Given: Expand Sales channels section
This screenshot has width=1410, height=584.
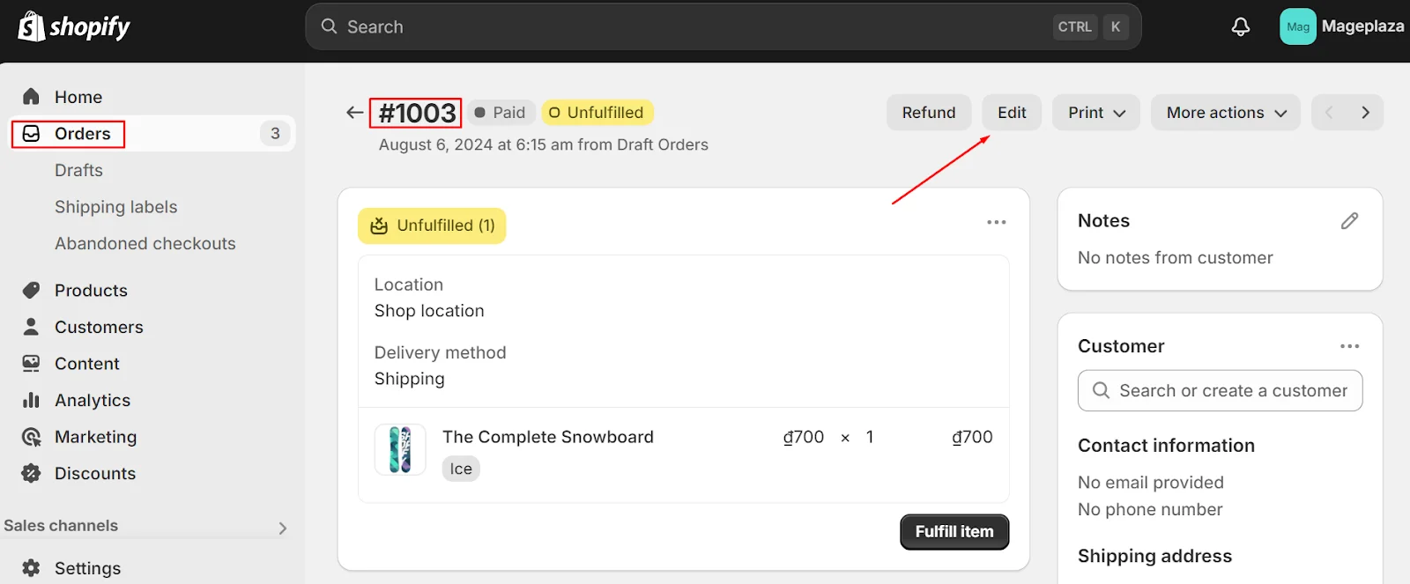Looking at the screenshot, I should click(x=282, y=528).
